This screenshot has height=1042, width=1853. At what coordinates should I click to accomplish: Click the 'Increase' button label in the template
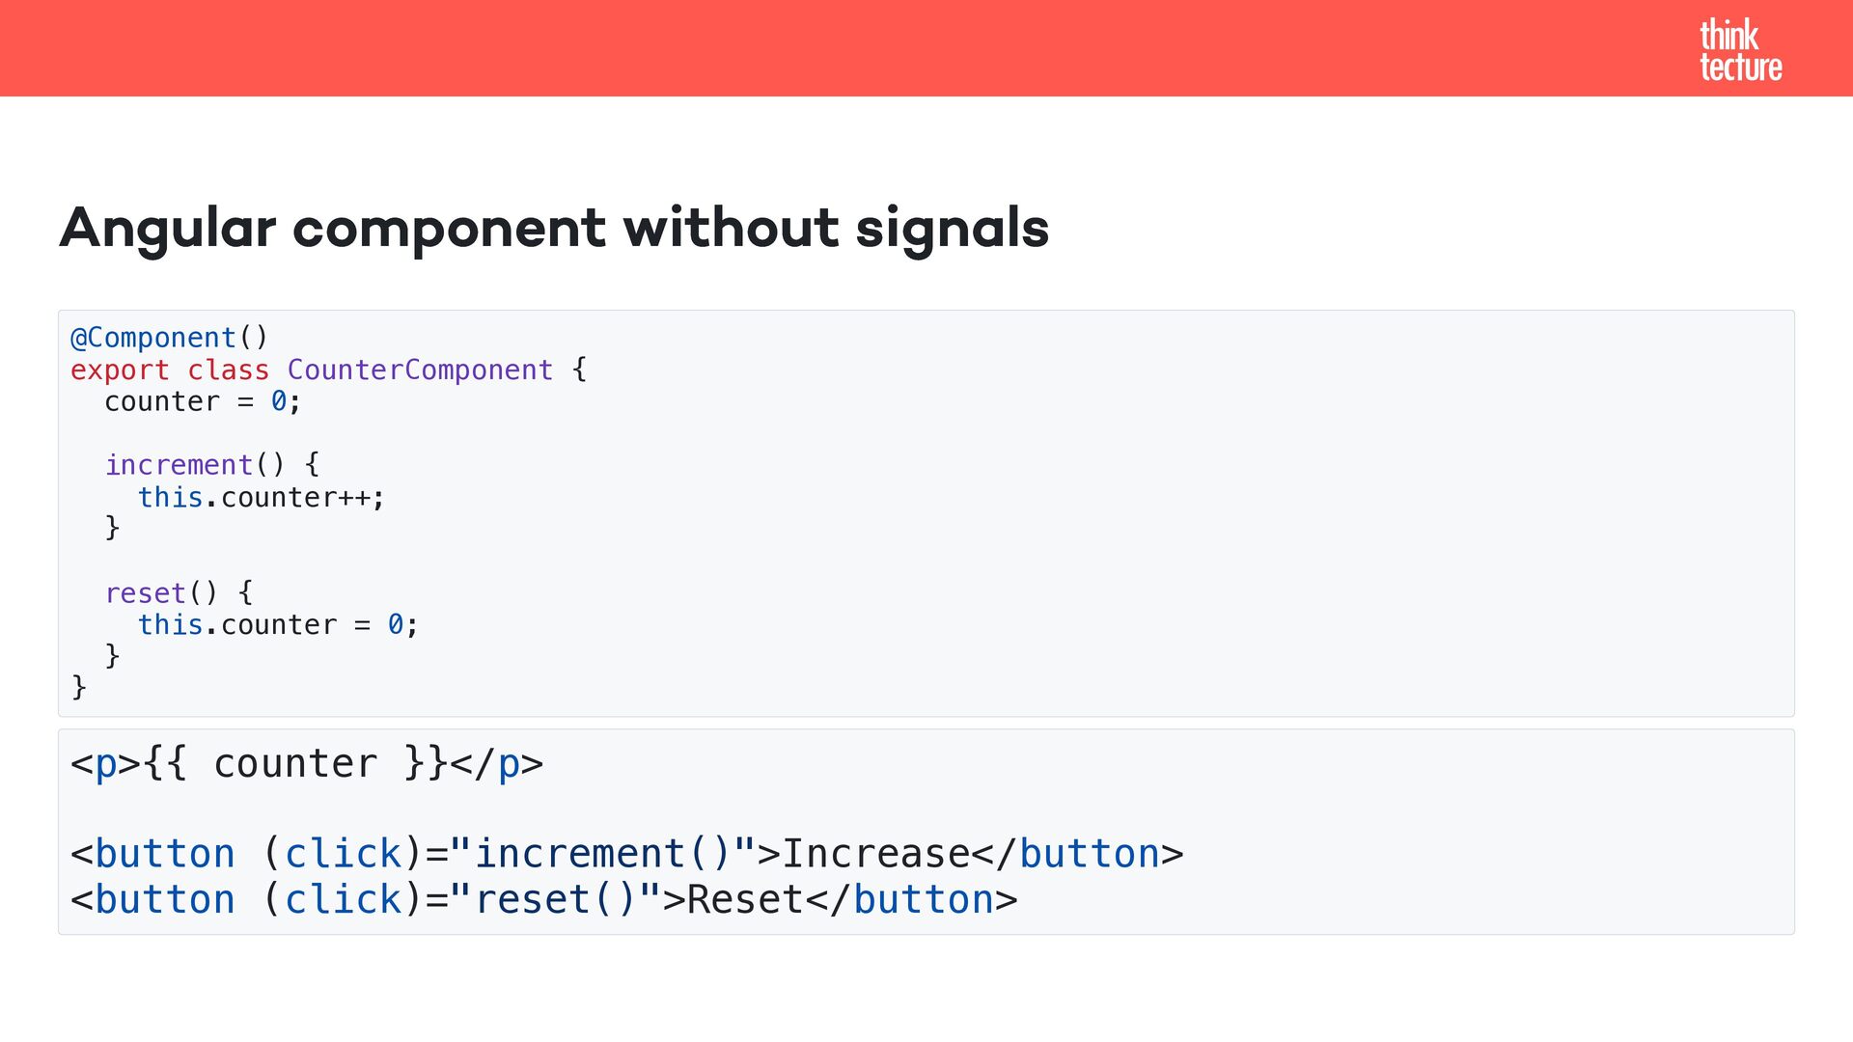(875, 854)
